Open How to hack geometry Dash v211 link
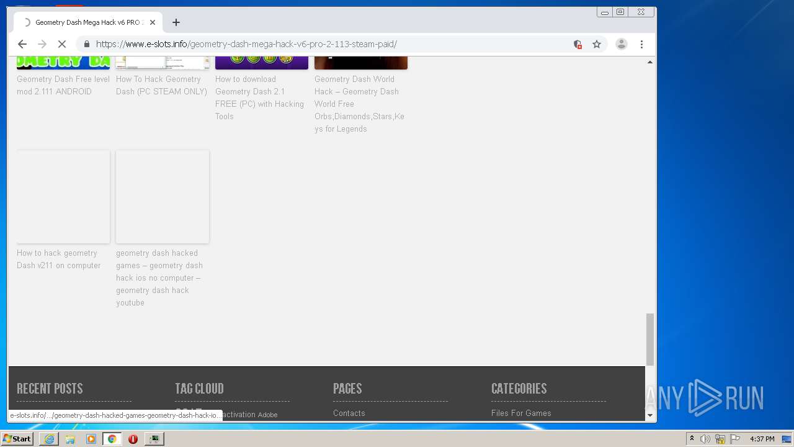The width and height of the screenshot is (794, 447). 58,259
